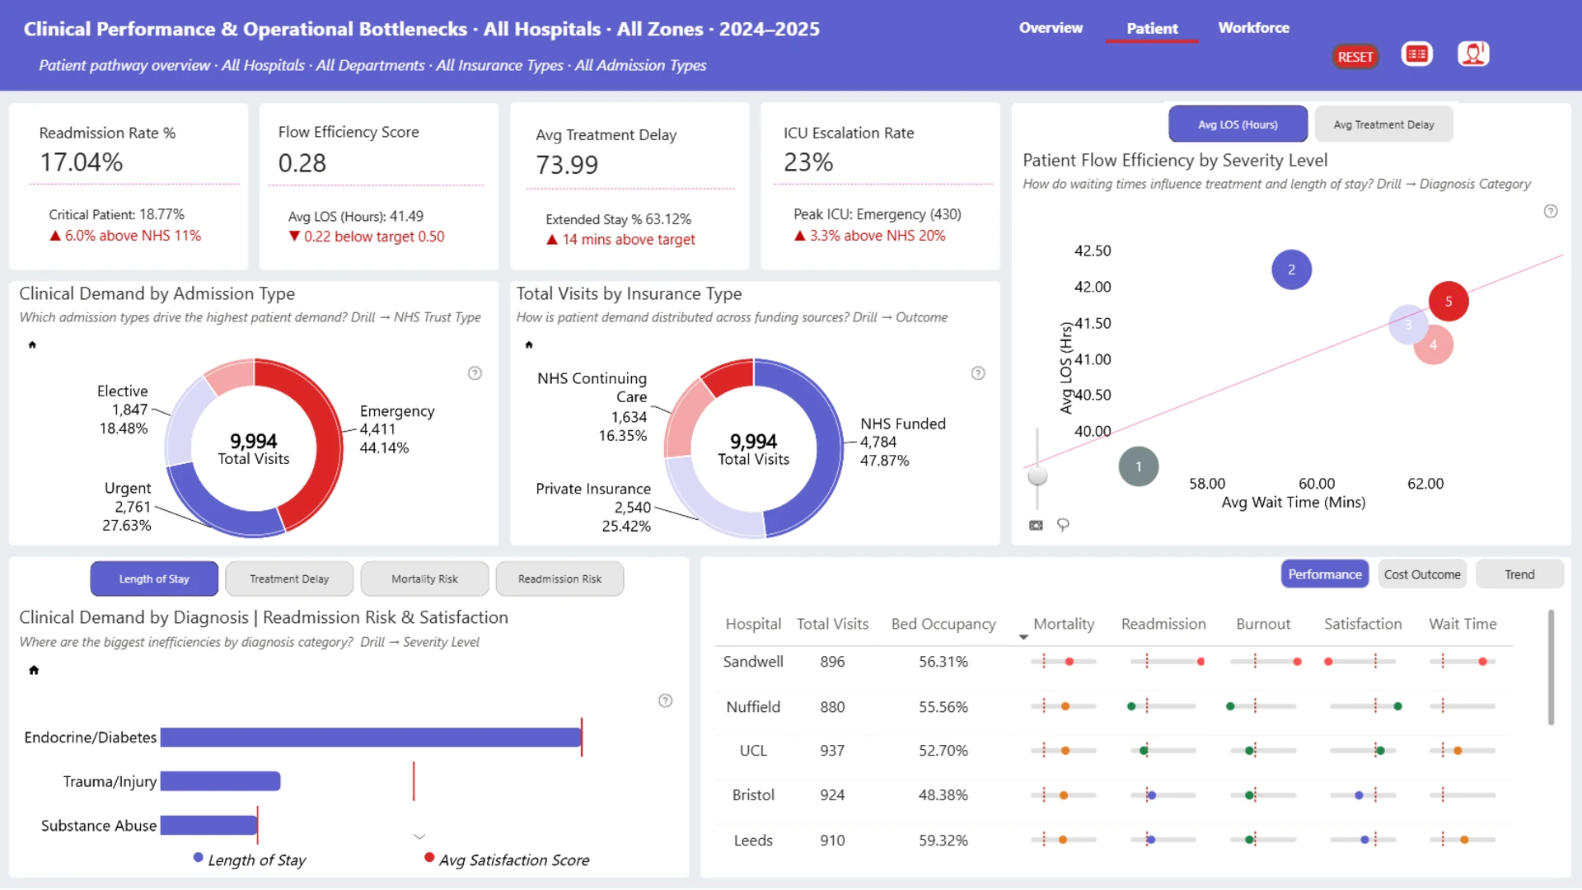Show the Cost Outcome table view

(1422, 574)
